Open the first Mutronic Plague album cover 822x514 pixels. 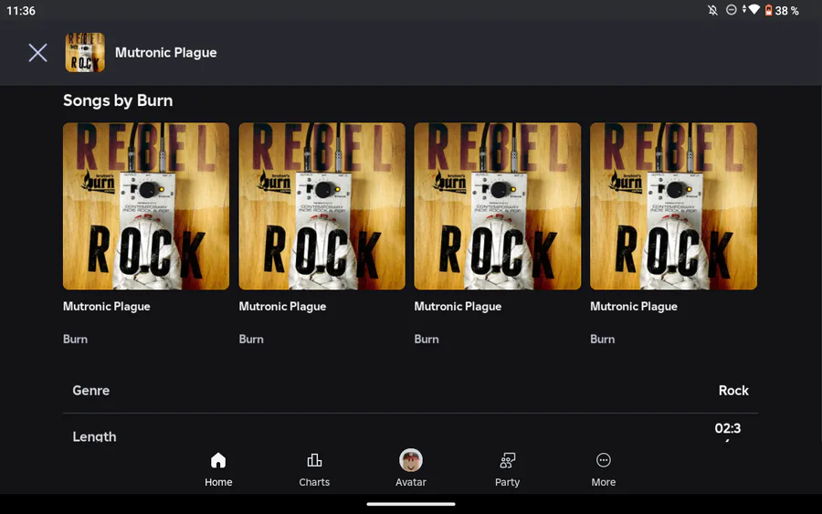point(146,206)
